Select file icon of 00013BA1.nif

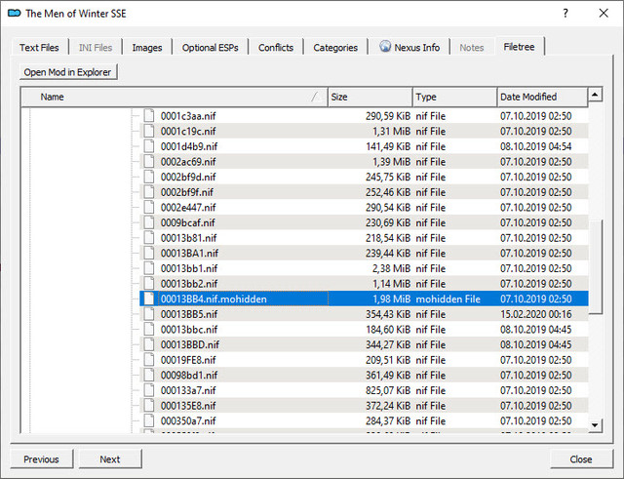tap(149, 254)
